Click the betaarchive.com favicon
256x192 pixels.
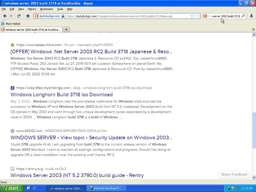pyautogui.click(x=12, y=45)
